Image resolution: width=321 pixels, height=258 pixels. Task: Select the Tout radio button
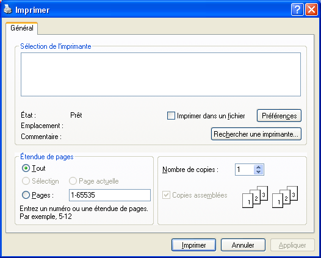click(x=26, y=168)
